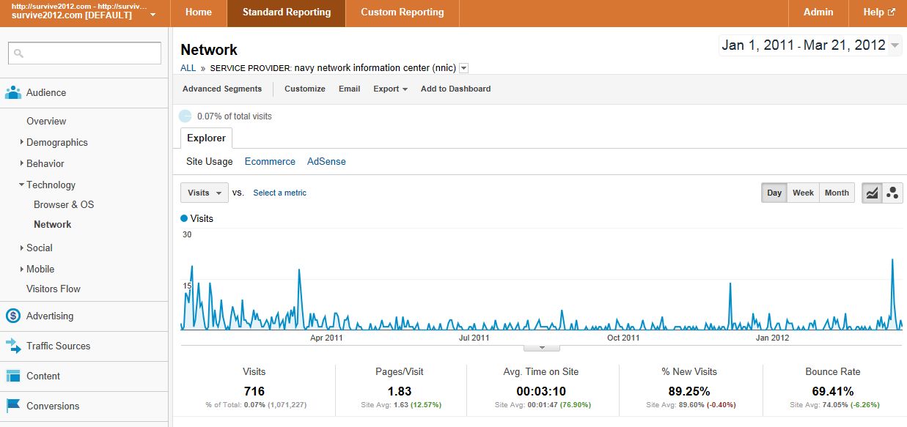Click the Select a metric link
907x427 pixels.
pyautogui.click(x=280, y=193)
